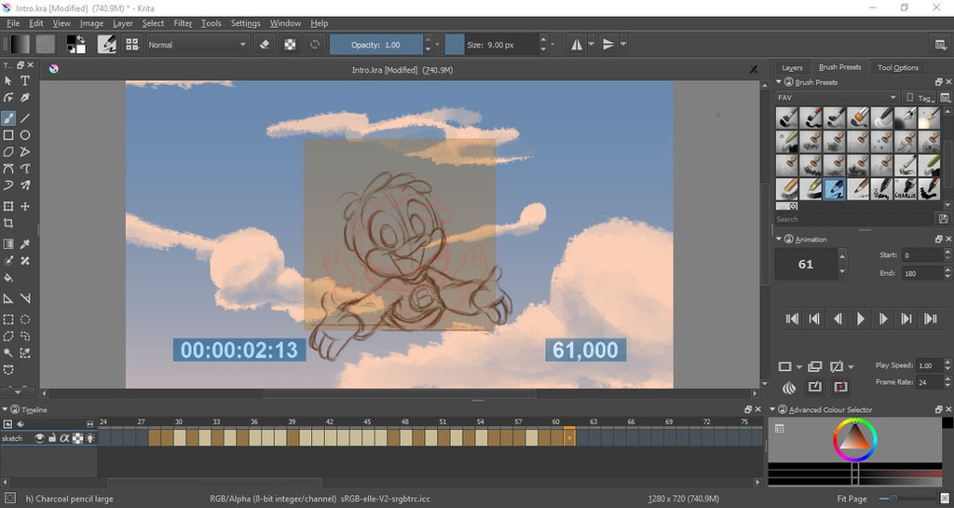The height and width of the screenshot is (508, 954).
Task: Open the Layer menu
Action: 122,23
